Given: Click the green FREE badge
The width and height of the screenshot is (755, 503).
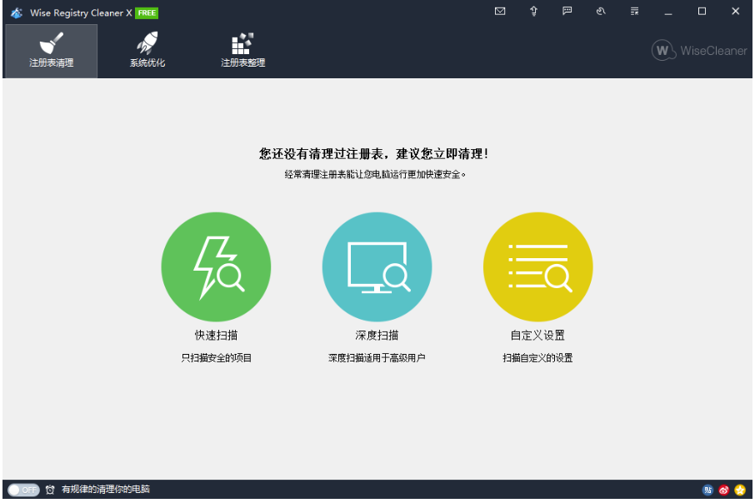Looking at the screenshot, I should click(x=147, y=13).
